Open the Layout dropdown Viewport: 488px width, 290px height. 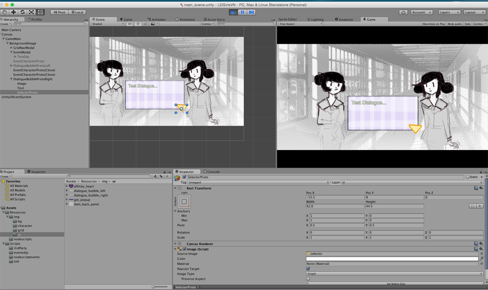(475, 12)
